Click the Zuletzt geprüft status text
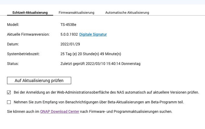This screenshot has height=129, width=205. point(100,64)
